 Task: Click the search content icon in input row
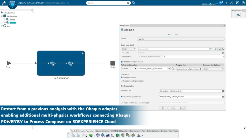tap(215, 49)
